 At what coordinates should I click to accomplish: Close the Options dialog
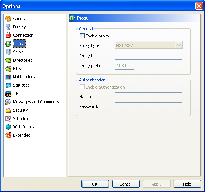[199, 6]
